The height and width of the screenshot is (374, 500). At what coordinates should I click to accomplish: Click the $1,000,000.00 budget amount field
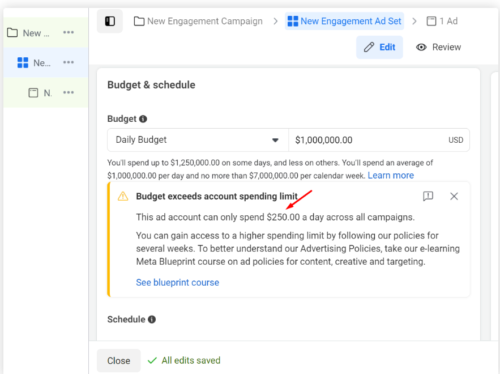tap(368, 140)
